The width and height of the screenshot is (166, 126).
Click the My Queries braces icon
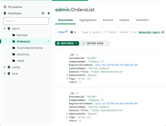coord(5,7)
